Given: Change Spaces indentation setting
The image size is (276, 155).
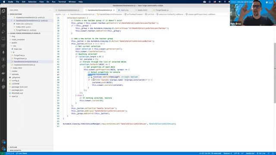Looking at the screenshot, I should 228,153.
